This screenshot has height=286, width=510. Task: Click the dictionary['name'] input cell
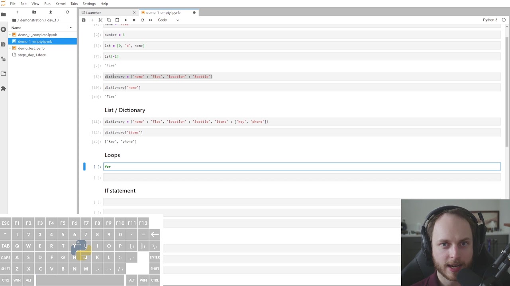click(302, 87)
